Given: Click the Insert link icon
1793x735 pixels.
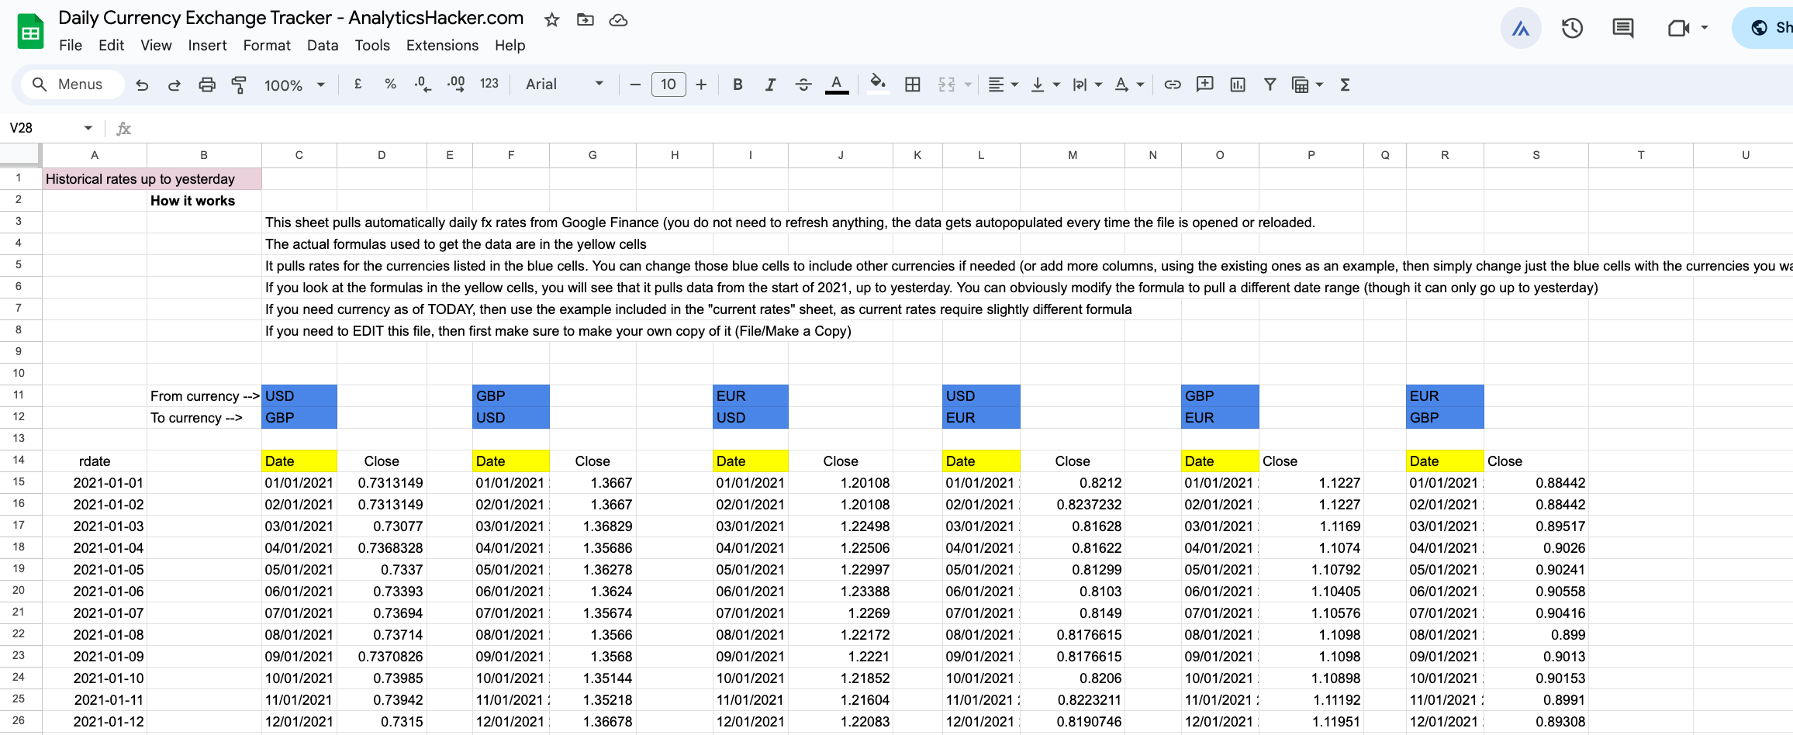Looking at the screenshot, I should (x=1172, y=85).
